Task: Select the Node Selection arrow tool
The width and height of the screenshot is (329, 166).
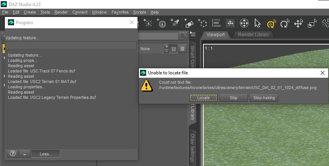Action: [257, 23]
